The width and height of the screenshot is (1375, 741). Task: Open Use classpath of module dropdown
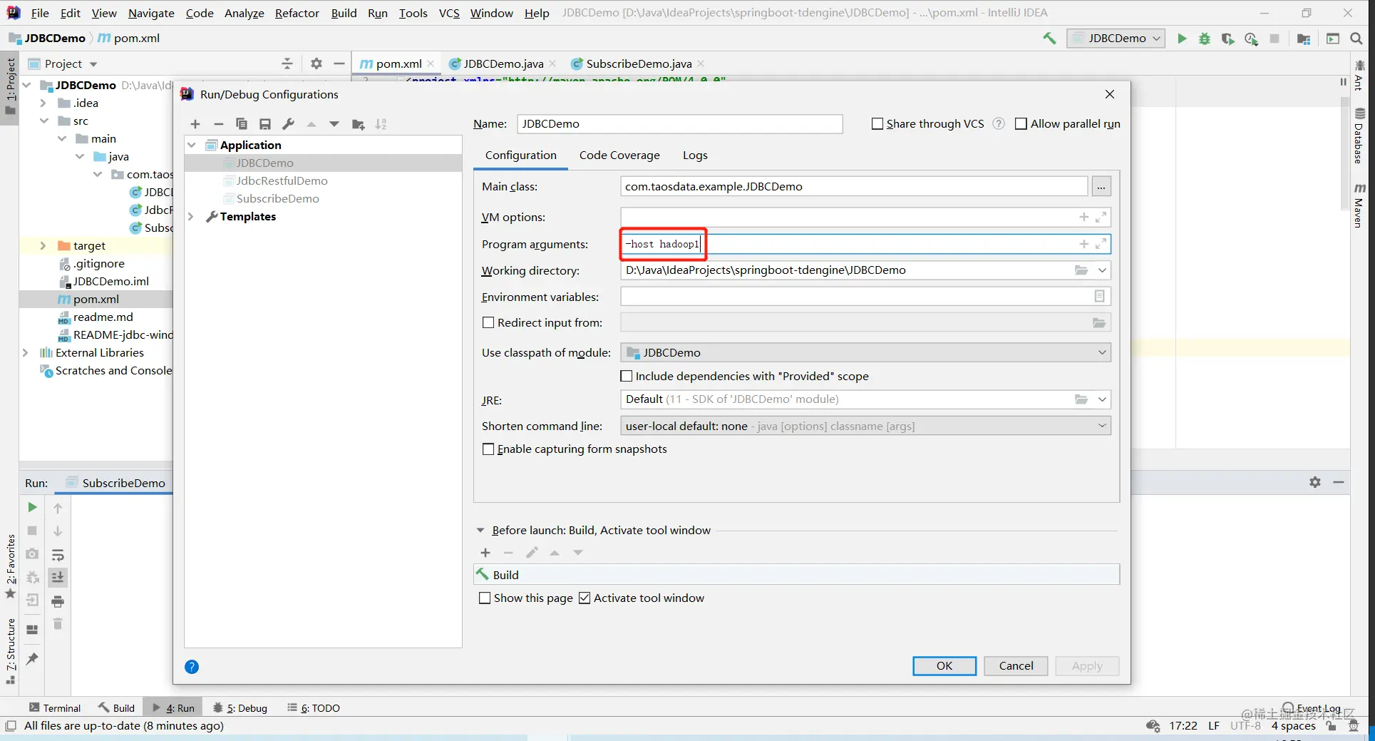point(865,352)
